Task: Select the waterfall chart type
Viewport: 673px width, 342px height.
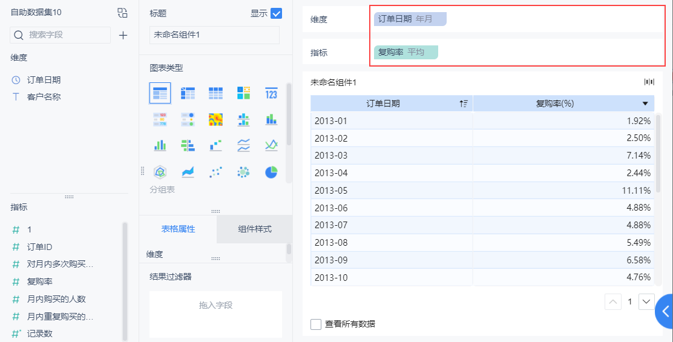Action: tap(215, 145)
